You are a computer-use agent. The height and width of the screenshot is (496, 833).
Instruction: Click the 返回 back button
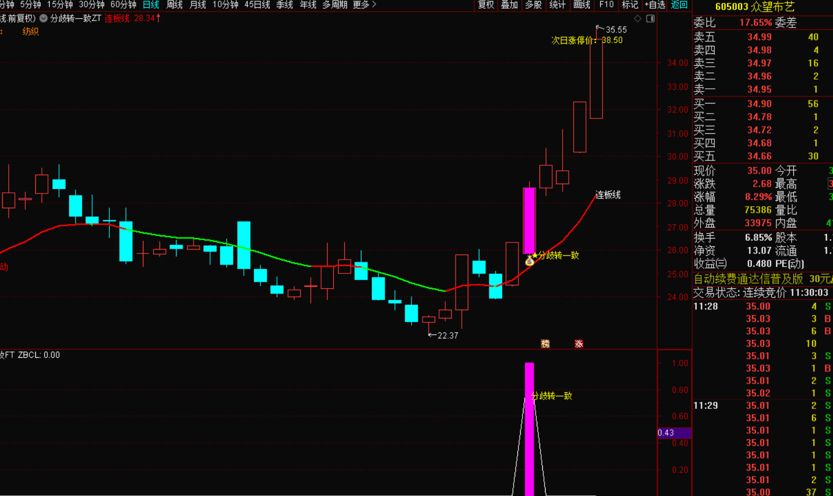click(679, 5)
